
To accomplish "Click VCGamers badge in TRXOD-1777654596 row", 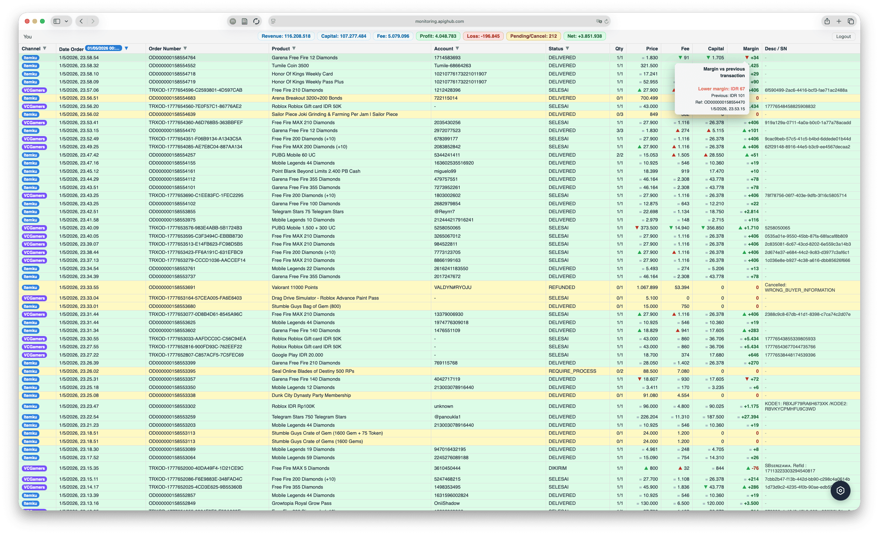I will click(34, 90).
